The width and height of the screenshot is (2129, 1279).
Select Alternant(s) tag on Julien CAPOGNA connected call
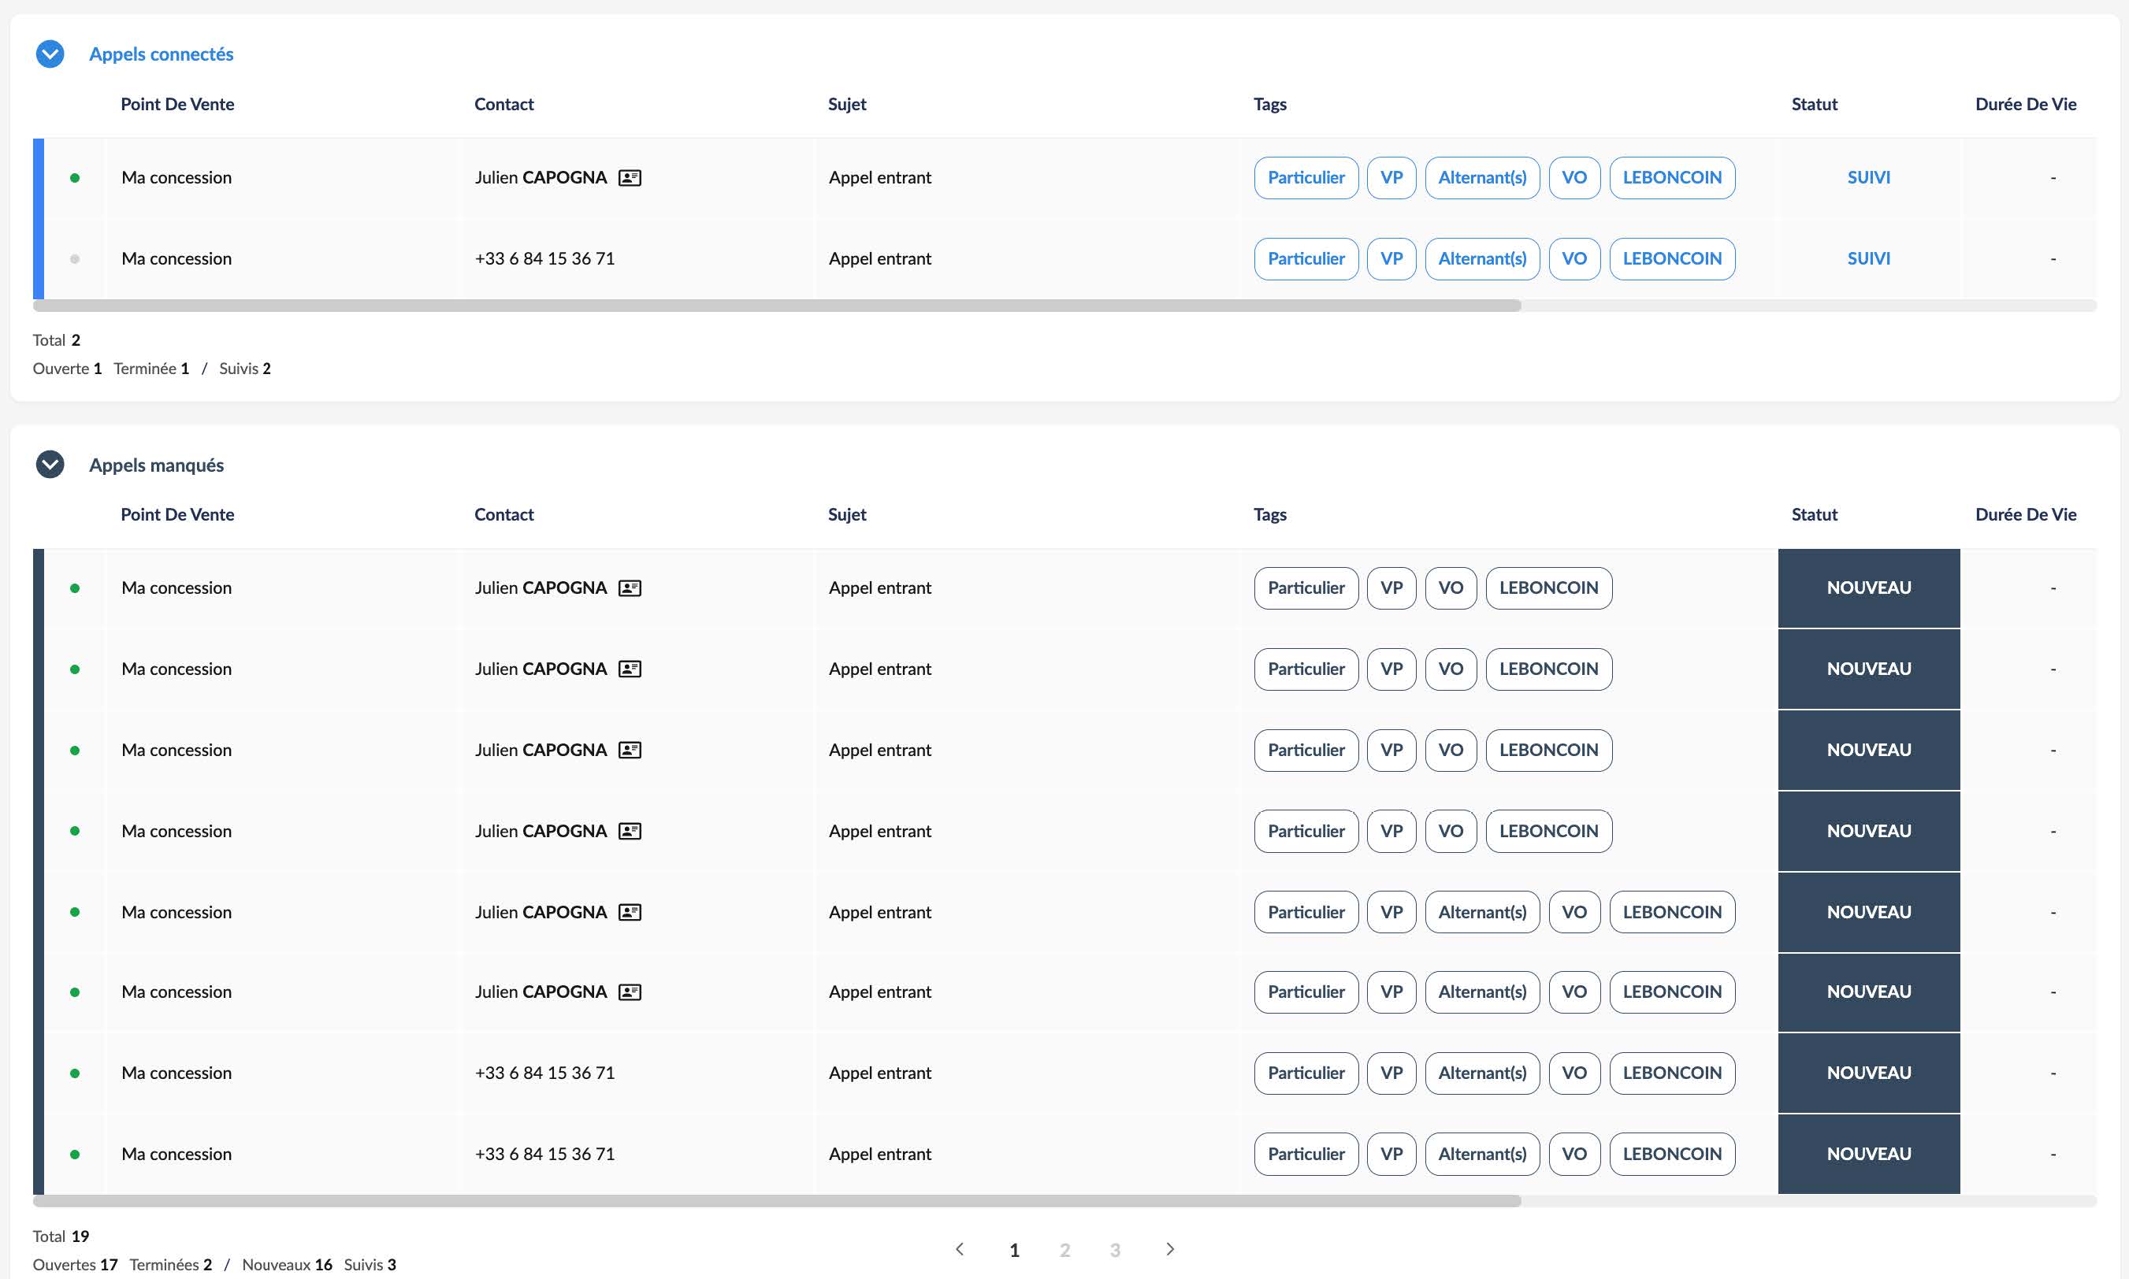click(1482, 177)
